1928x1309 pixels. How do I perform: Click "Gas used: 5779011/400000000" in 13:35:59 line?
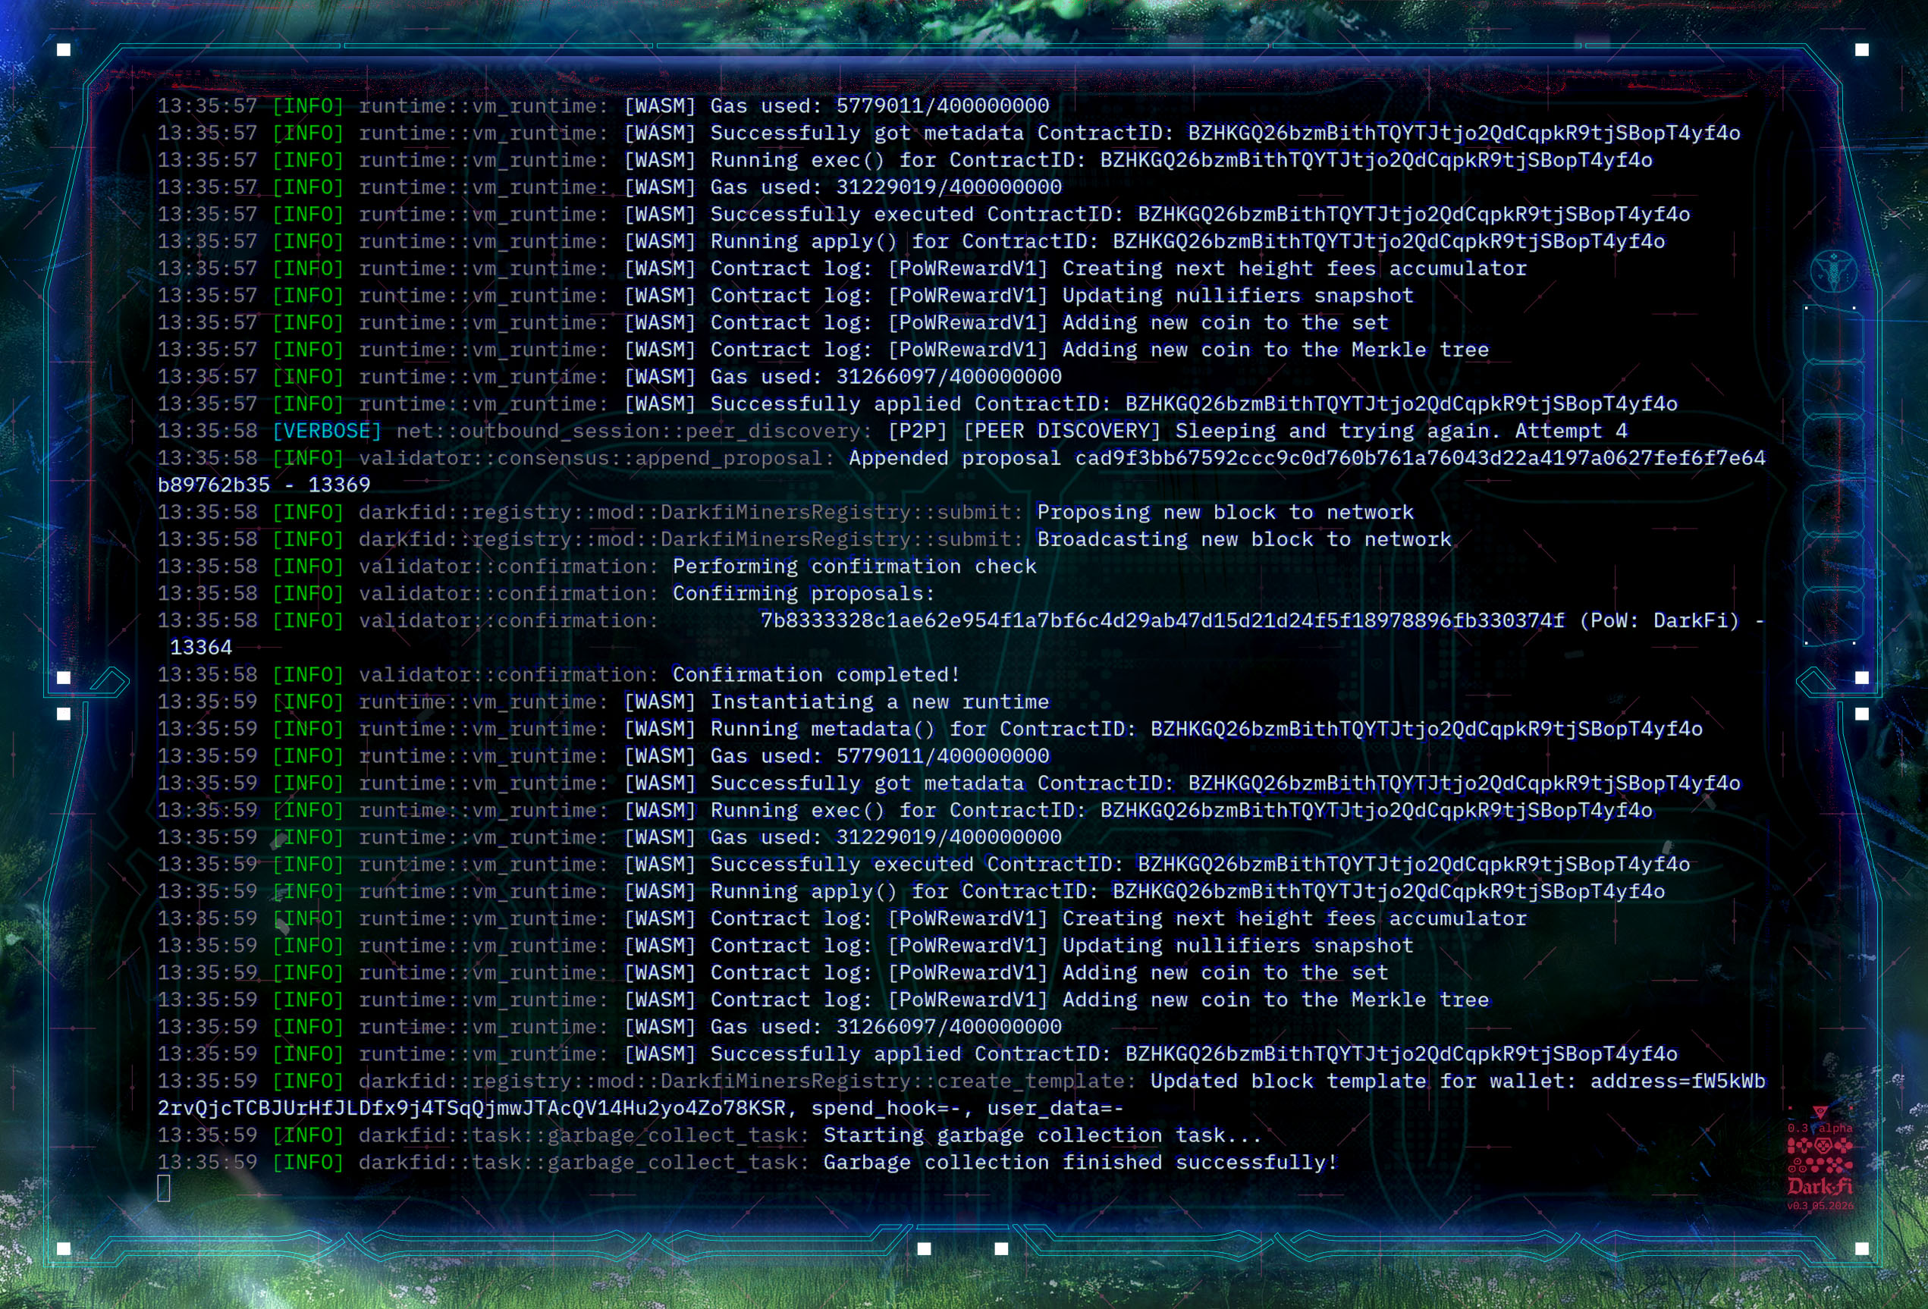[879, 755]
